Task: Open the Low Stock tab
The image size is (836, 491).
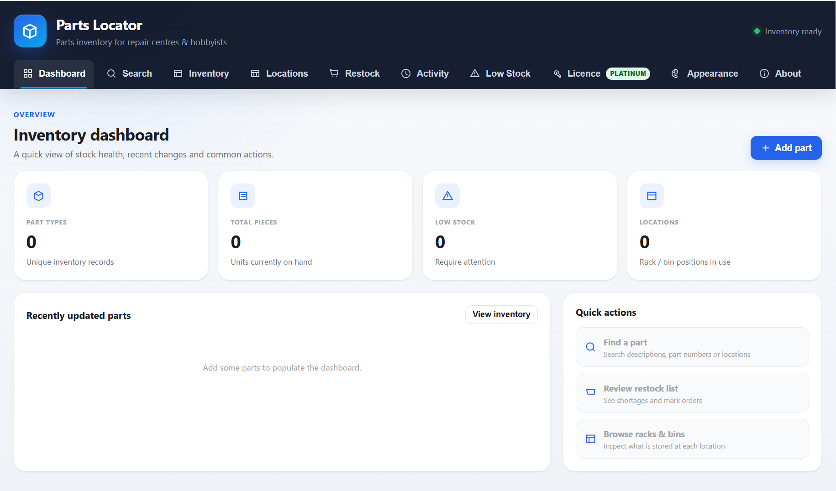Action: [500, 73]
